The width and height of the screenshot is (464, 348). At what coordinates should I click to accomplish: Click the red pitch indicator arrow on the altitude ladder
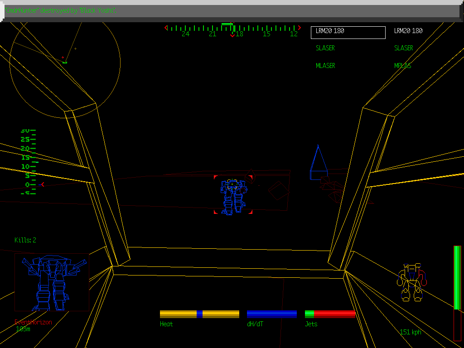point(43,184)
